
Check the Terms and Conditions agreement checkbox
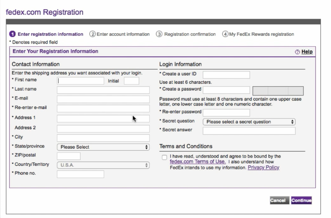click(164, 157)
